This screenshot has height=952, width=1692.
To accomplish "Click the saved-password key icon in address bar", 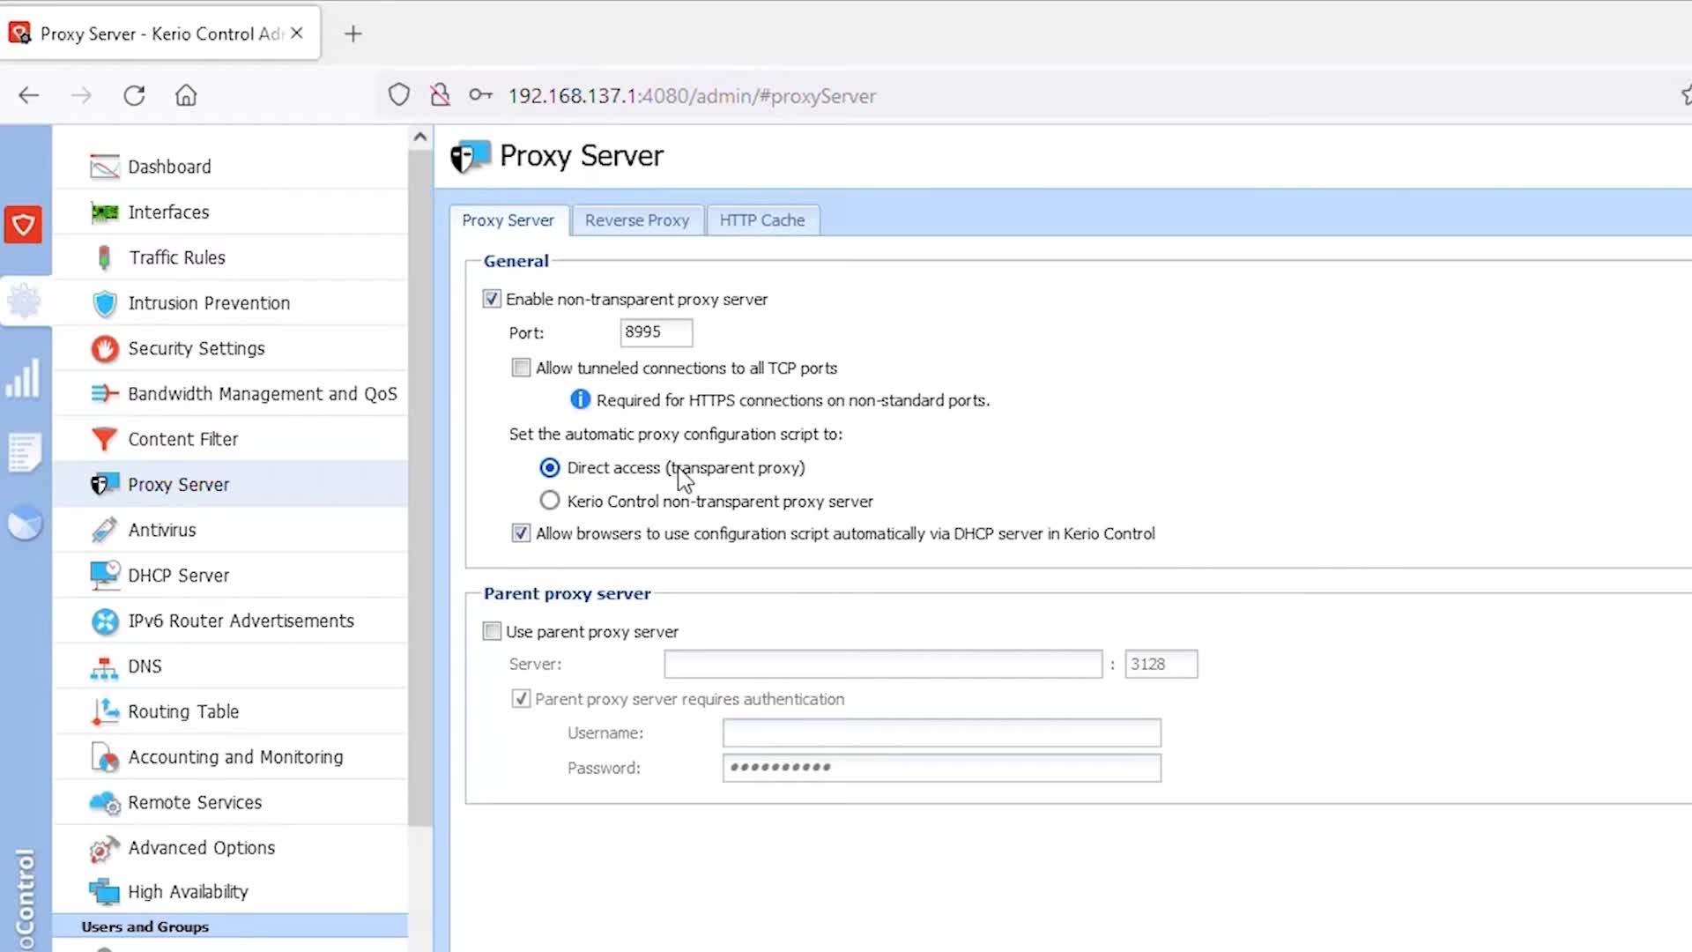I will click(480, 95).
